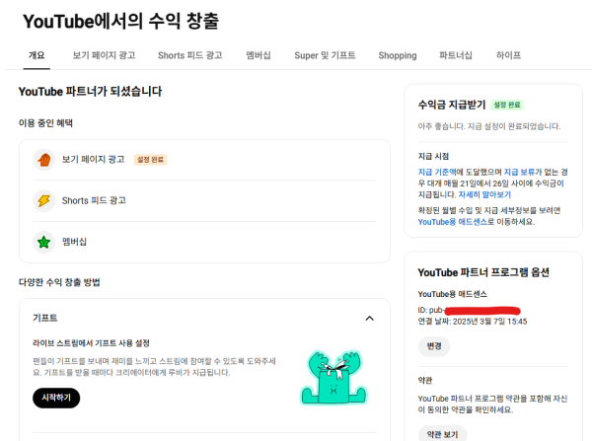Open the 멤버십 tab
Screen dimensions: 592x441
[259, 55]
